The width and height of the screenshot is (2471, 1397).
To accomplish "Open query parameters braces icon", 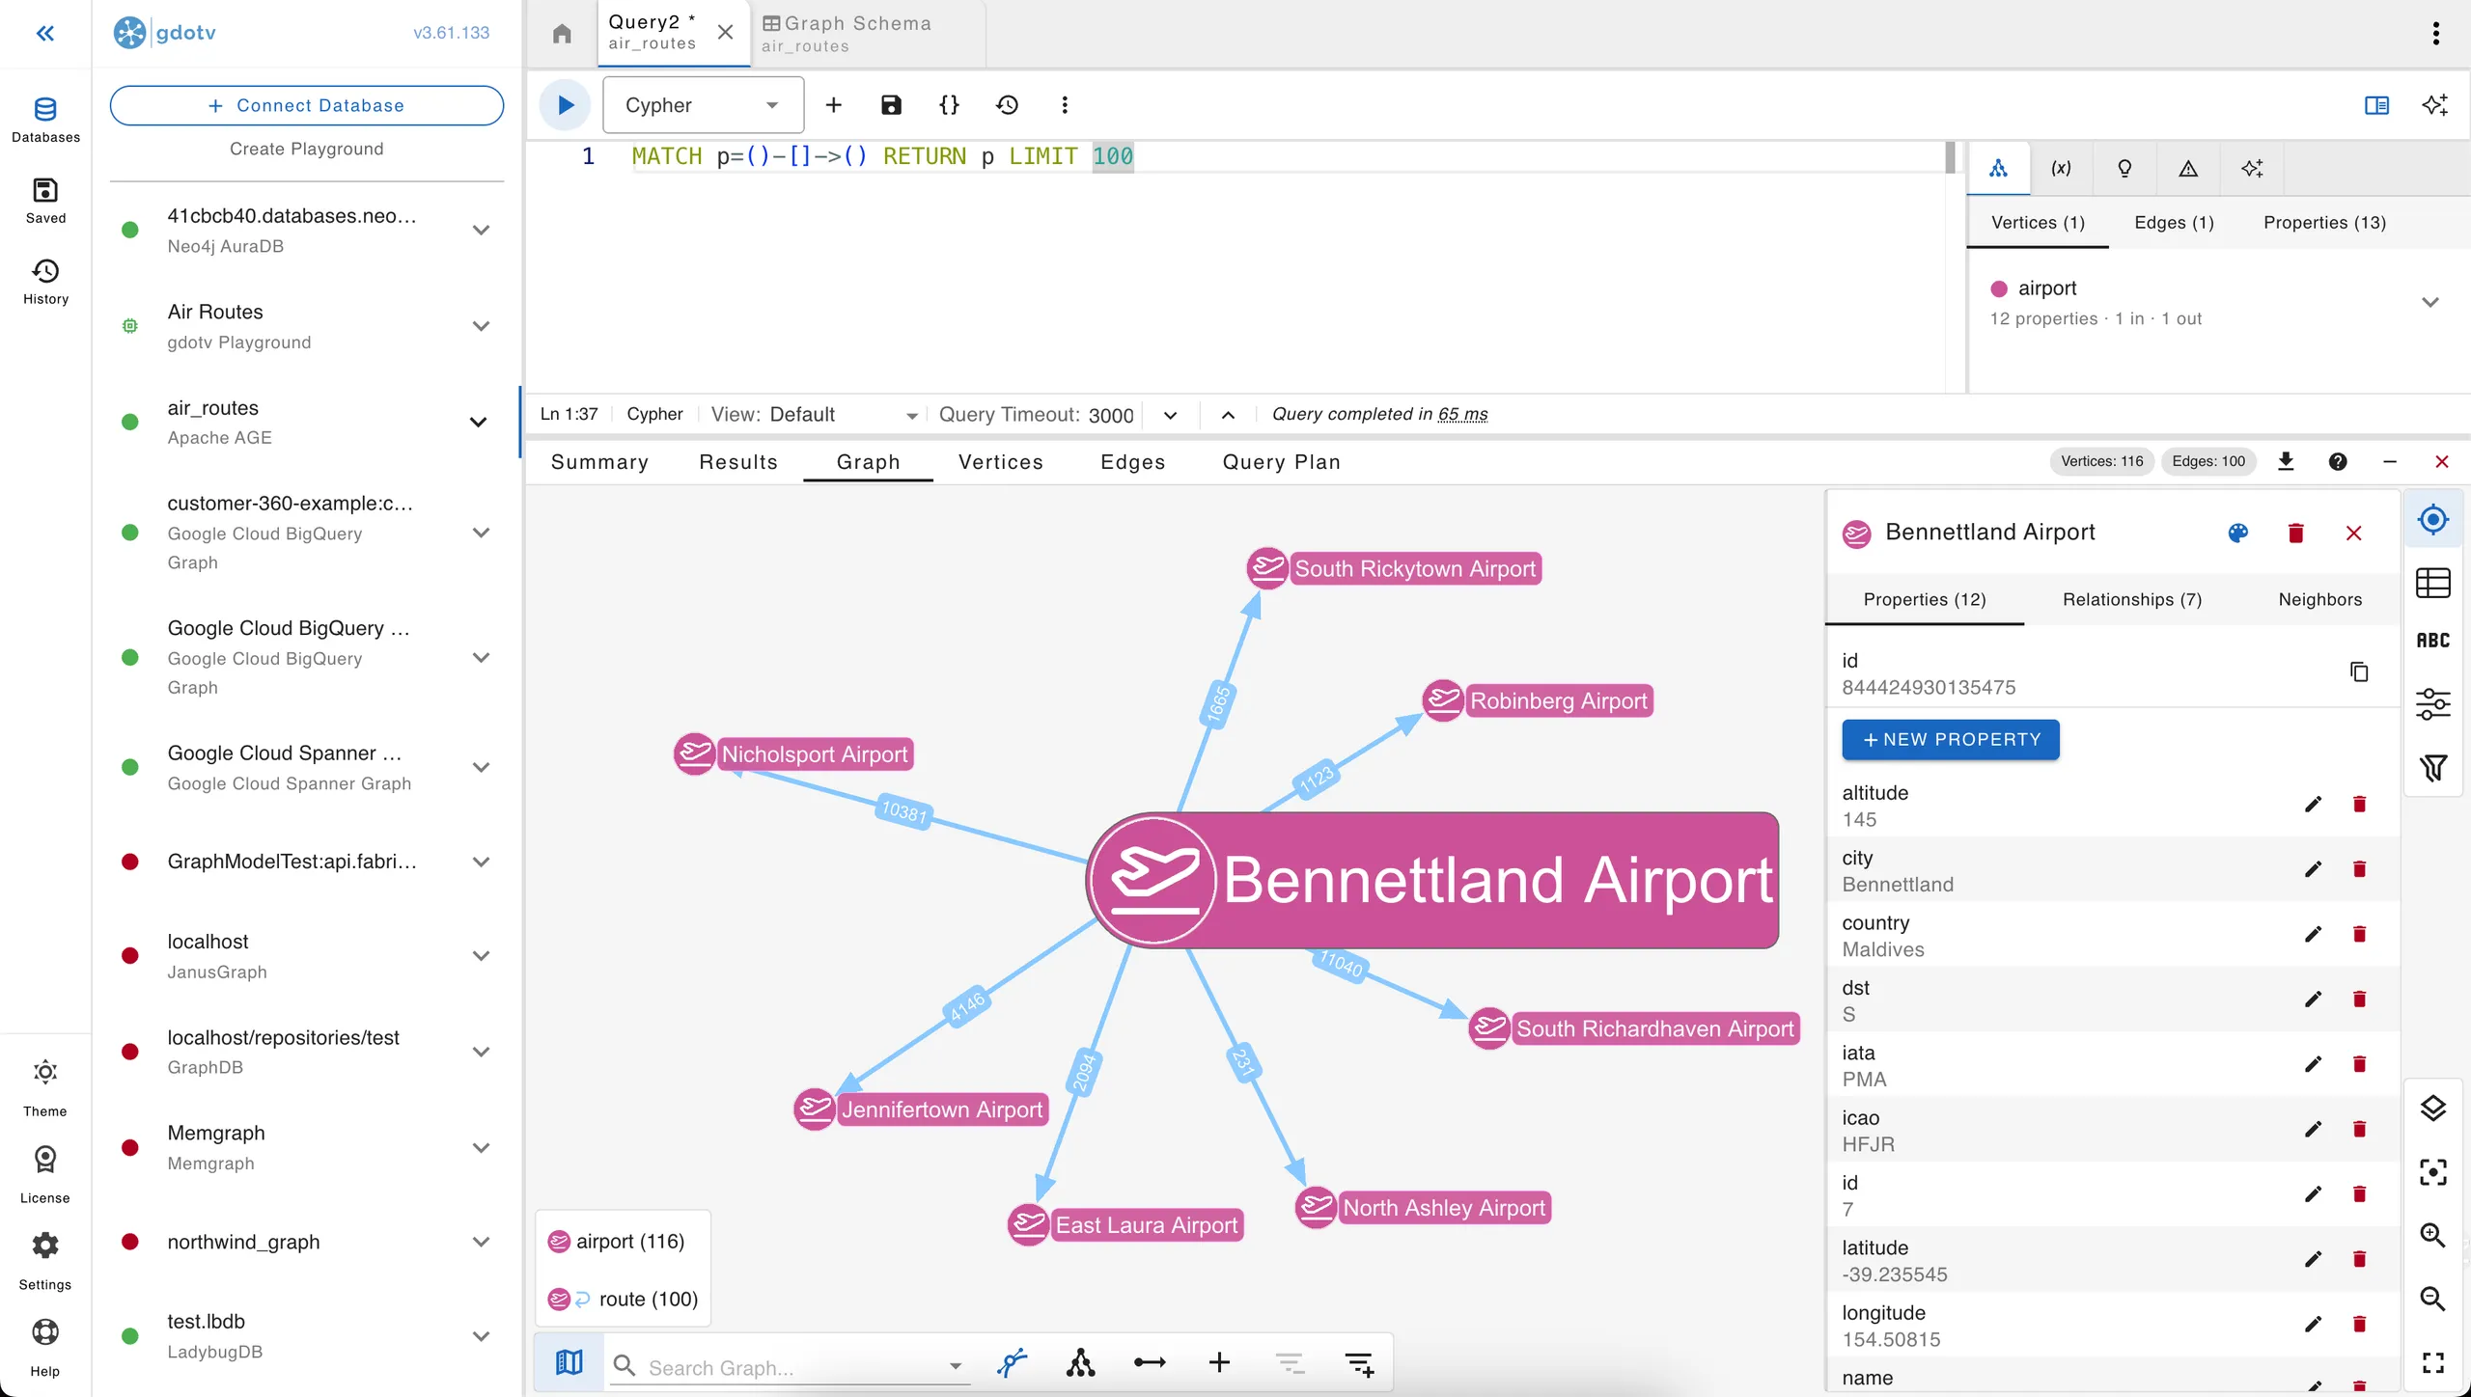I will click(x=949, y=105).
